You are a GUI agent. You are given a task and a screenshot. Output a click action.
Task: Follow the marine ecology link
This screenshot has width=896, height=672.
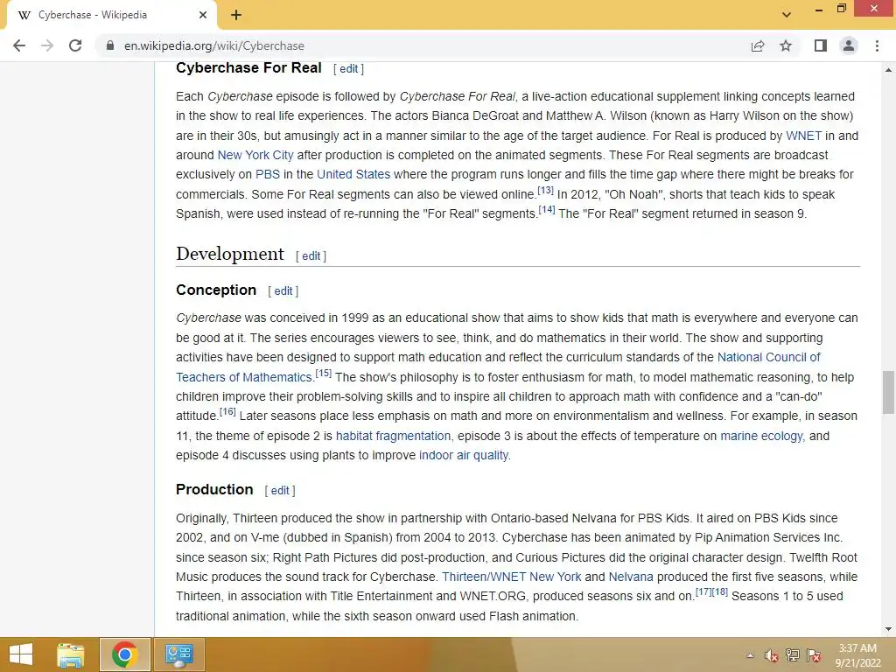(x=761, y=436)
